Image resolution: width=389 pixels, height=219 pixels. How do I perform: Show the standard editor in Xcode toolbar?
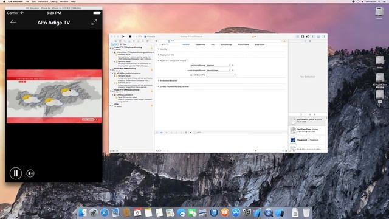[x=297, y=36]
